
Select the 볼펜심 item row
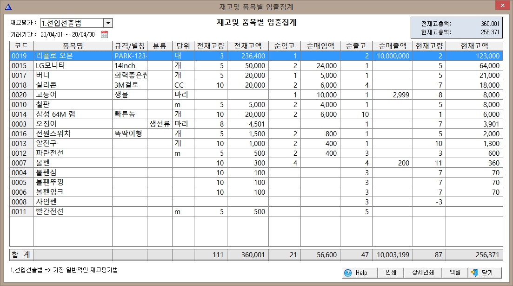pos(256,173)
